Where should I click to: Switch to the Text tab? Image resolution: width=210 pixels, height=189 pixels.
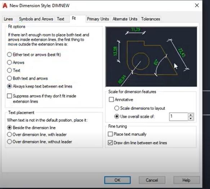point(61,19)
